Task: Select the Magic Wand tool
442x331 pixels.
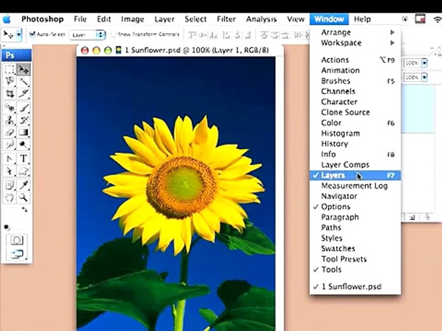Action: pos(23,81)
